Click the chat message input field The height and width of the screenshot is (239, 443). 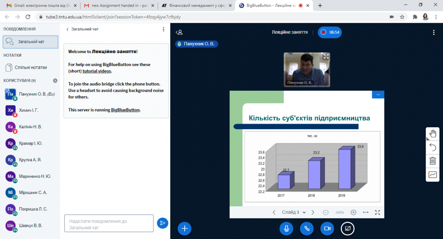[109, 224]
